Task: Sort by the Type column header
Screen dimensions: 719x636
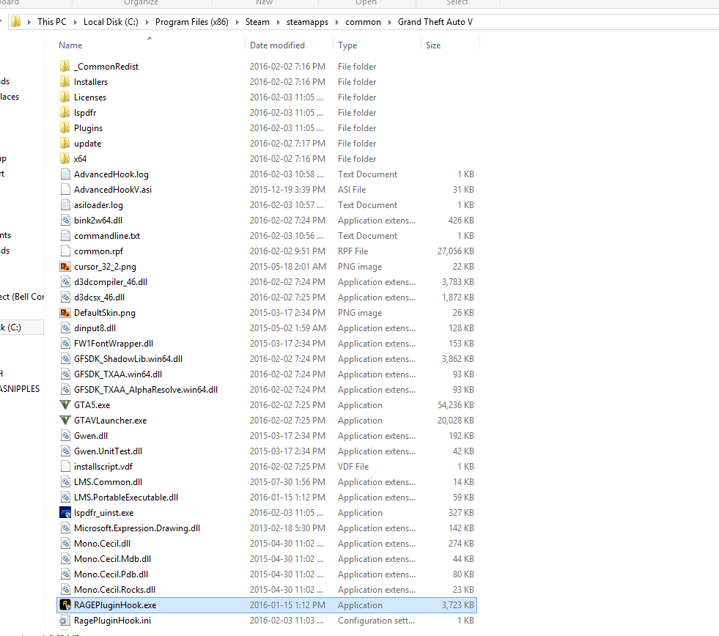Action: click(347, 45)
